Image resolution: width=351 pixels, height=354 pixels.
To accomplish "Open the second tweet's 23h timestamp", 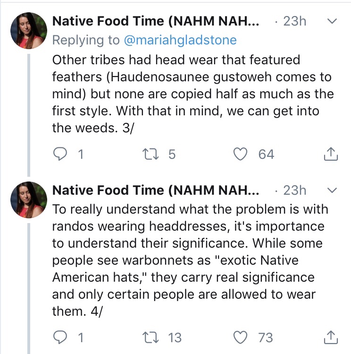I will (294, 190).
